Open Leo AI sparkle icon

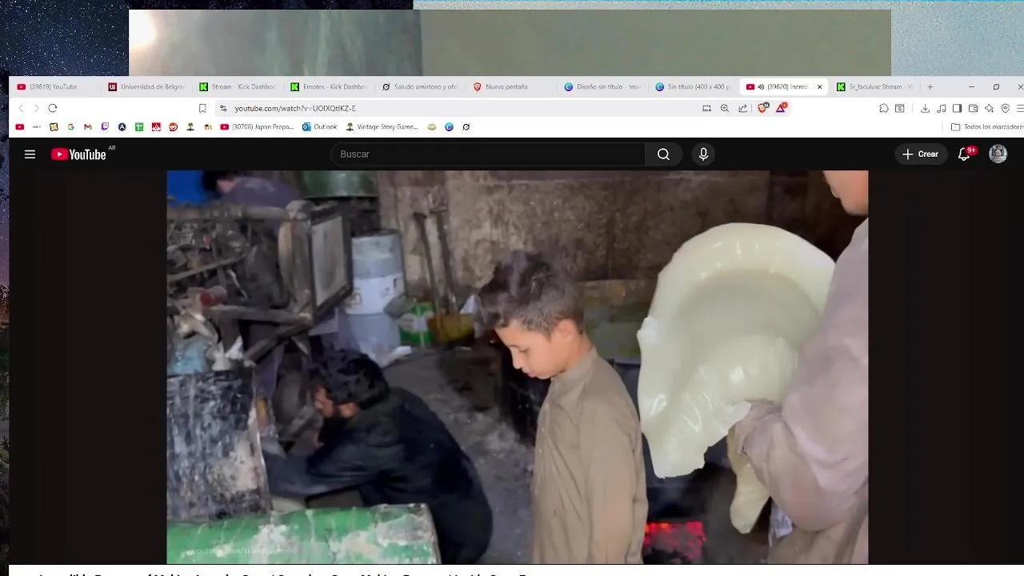point(989,108)
